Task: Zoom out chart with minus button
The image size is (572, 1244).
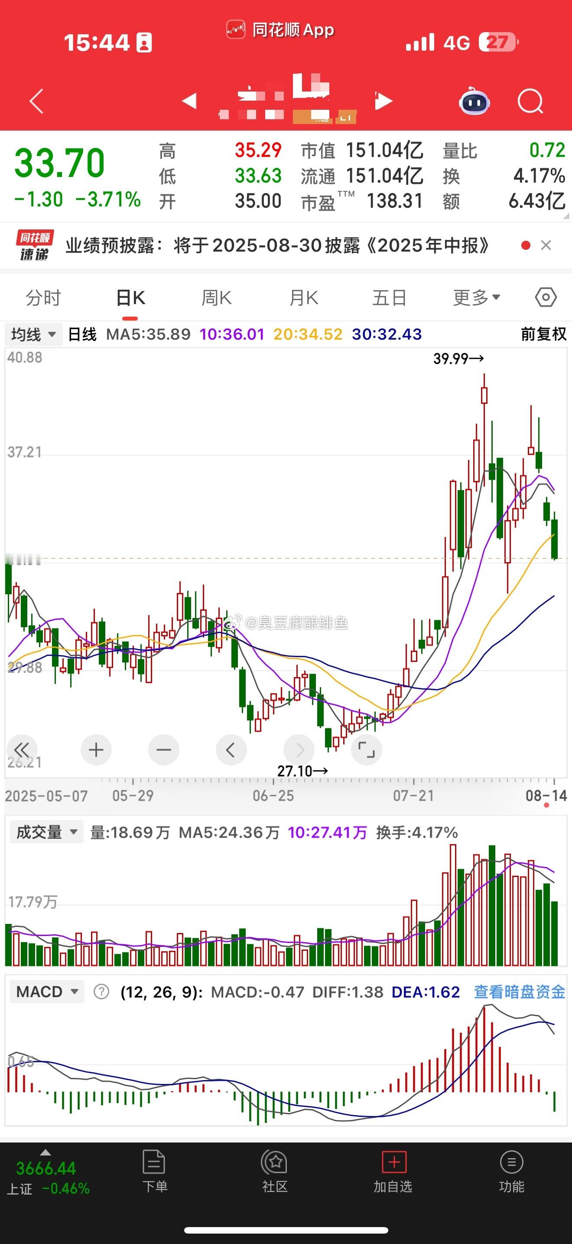Action: pyautogui.click(x=163, y=750)
